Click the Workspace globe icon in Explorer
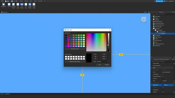This screenshot has height=98, width=175. (154, 16)
